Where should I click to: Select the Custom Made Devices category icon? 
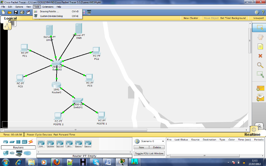point(19,153)
